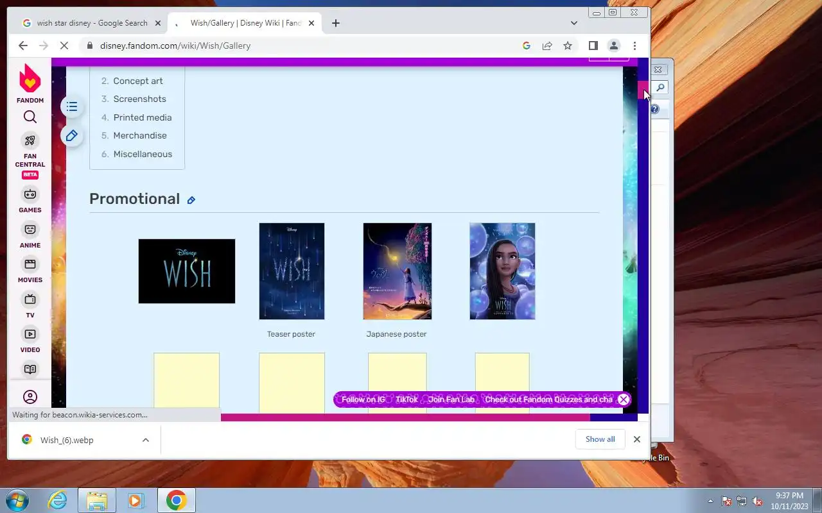This screenshot has height=513, width=822.
Task: Click Show all downloads button
Action: tap(600, 439)
